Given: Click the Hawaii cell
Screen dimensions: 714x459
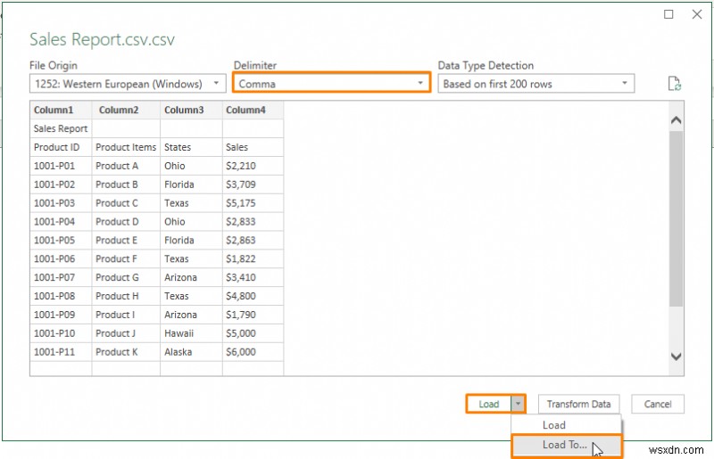Looking at the screenshot, I should tap(191, 334).
